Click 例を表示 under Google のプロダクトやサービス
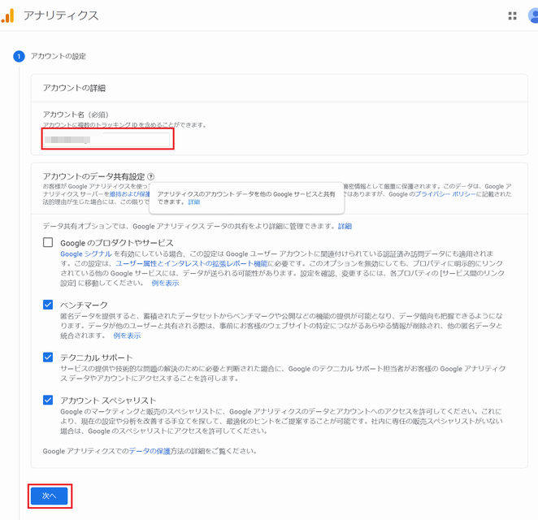538x520 pixels. coord(165,283)
